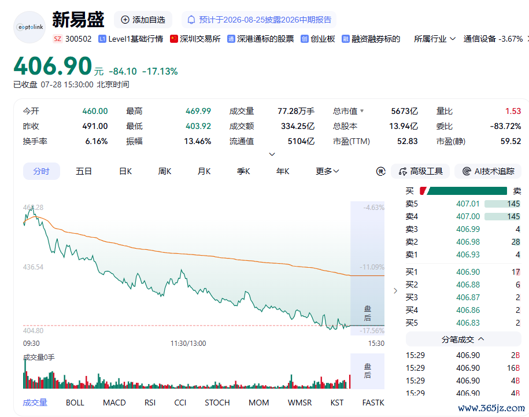Click the AI技术追踪 swirl icon

tap(467, 171)
